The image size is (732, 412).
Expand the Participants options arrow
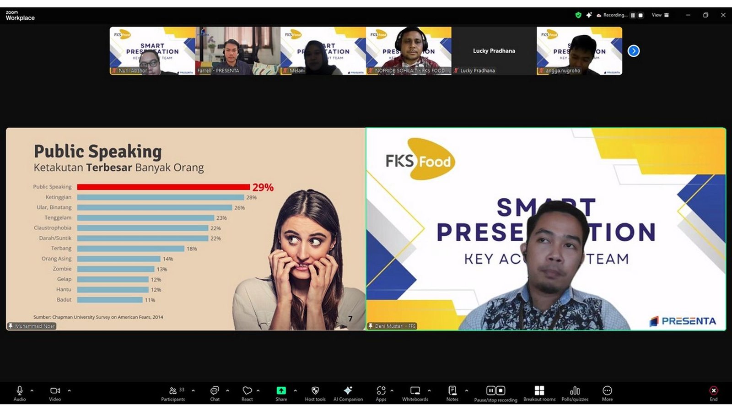tap(193, 390)
